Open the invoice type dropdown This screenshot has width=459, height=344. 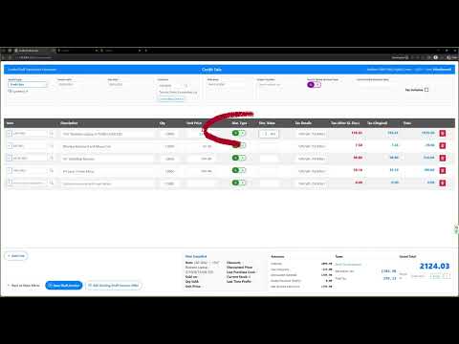28,84
